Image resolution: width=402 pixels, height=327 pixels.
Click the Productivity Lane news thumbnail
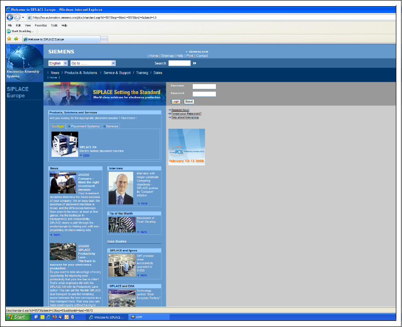[63, 251]
